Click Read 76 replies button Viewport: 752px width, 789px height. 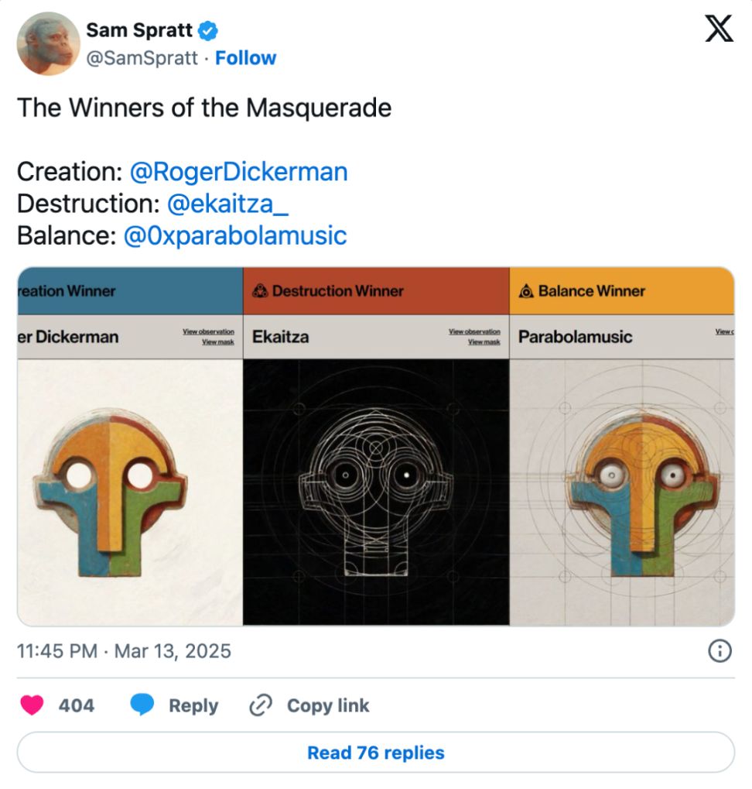(x=375, y=753)
